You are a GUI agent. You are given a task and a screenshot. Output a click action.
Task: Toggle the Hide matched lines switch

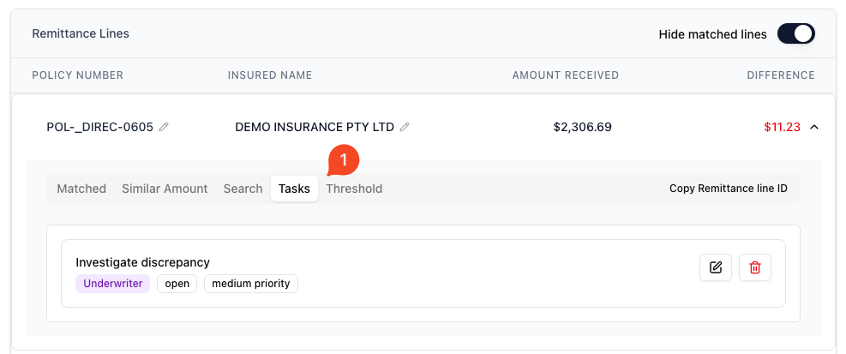click(795, 34)
